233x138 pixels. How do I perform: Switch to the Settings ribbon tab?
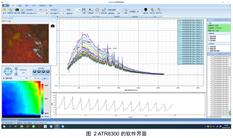pos(20,6)
